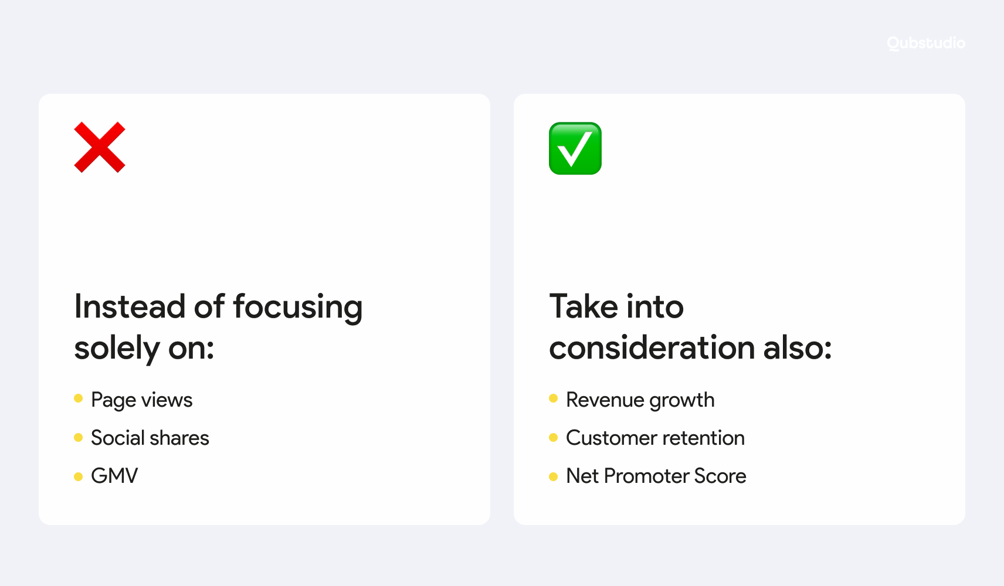
Task: Click the yellow bullet beside Net Promoter Score
Action: (553, 476)
